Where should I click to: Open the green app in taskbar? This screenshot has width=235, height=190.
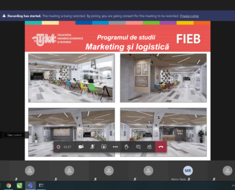19,186
